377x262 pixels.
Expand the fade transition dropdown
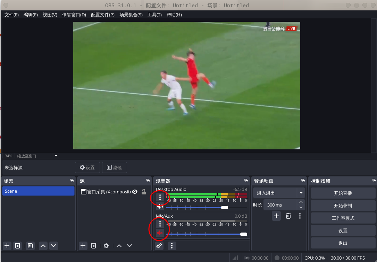point(301,193)
